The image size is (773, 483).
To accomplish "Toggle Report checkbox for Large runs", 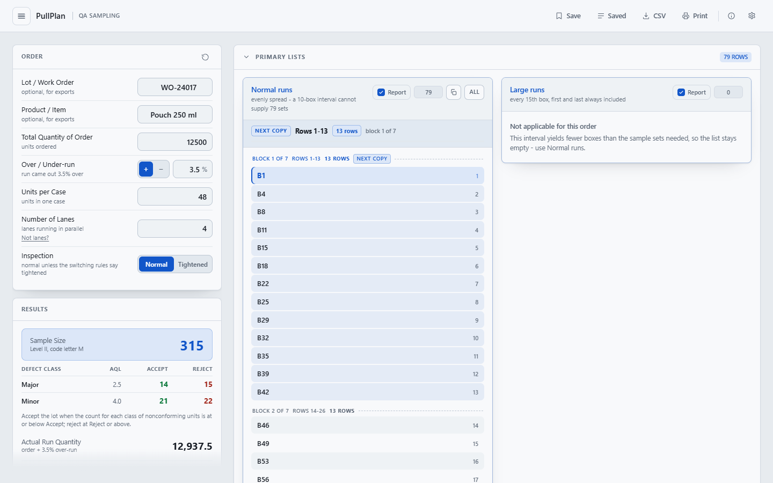I will click(x=681, y=92).
